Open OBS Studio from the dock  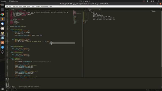click(x=3, y=52)
